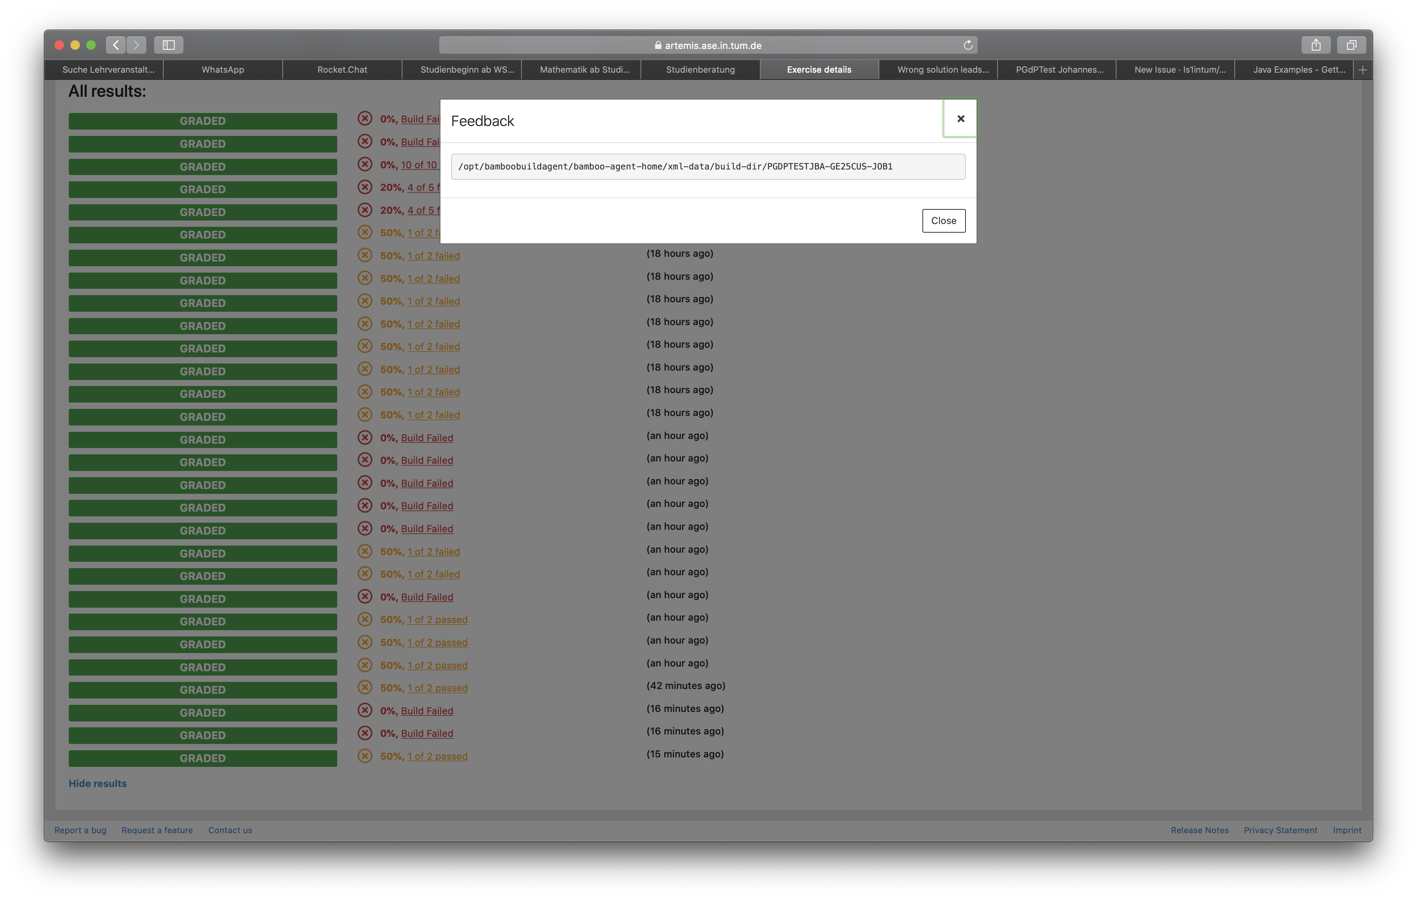Toggle the Safari sidebar
Viewport: 1417px width, 900px height.
170,45
